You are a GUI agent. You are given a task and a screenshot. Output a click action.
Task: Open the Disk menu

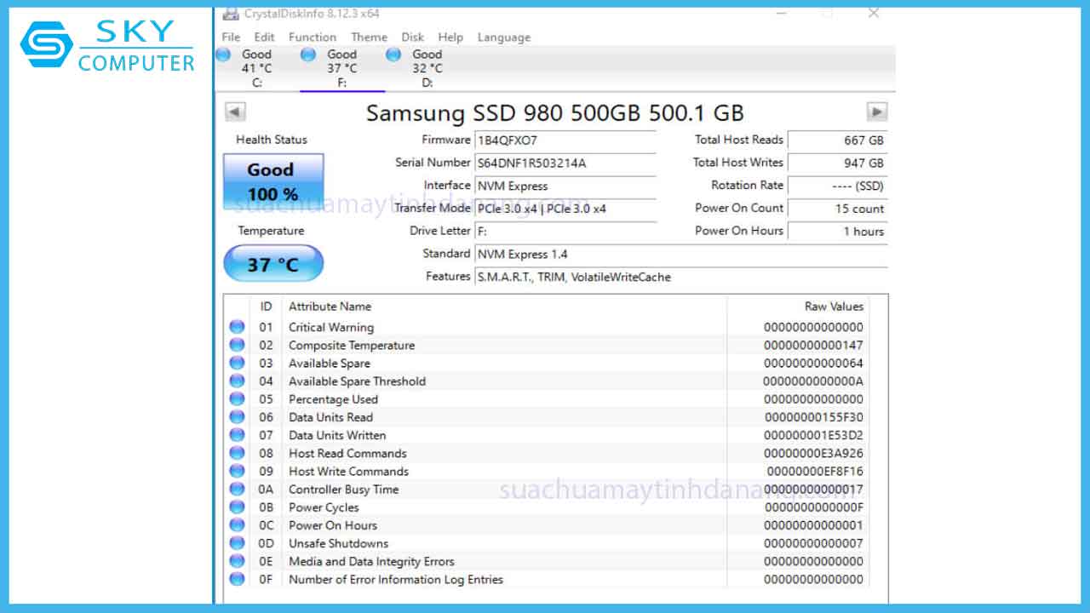[x=413, y=37]
